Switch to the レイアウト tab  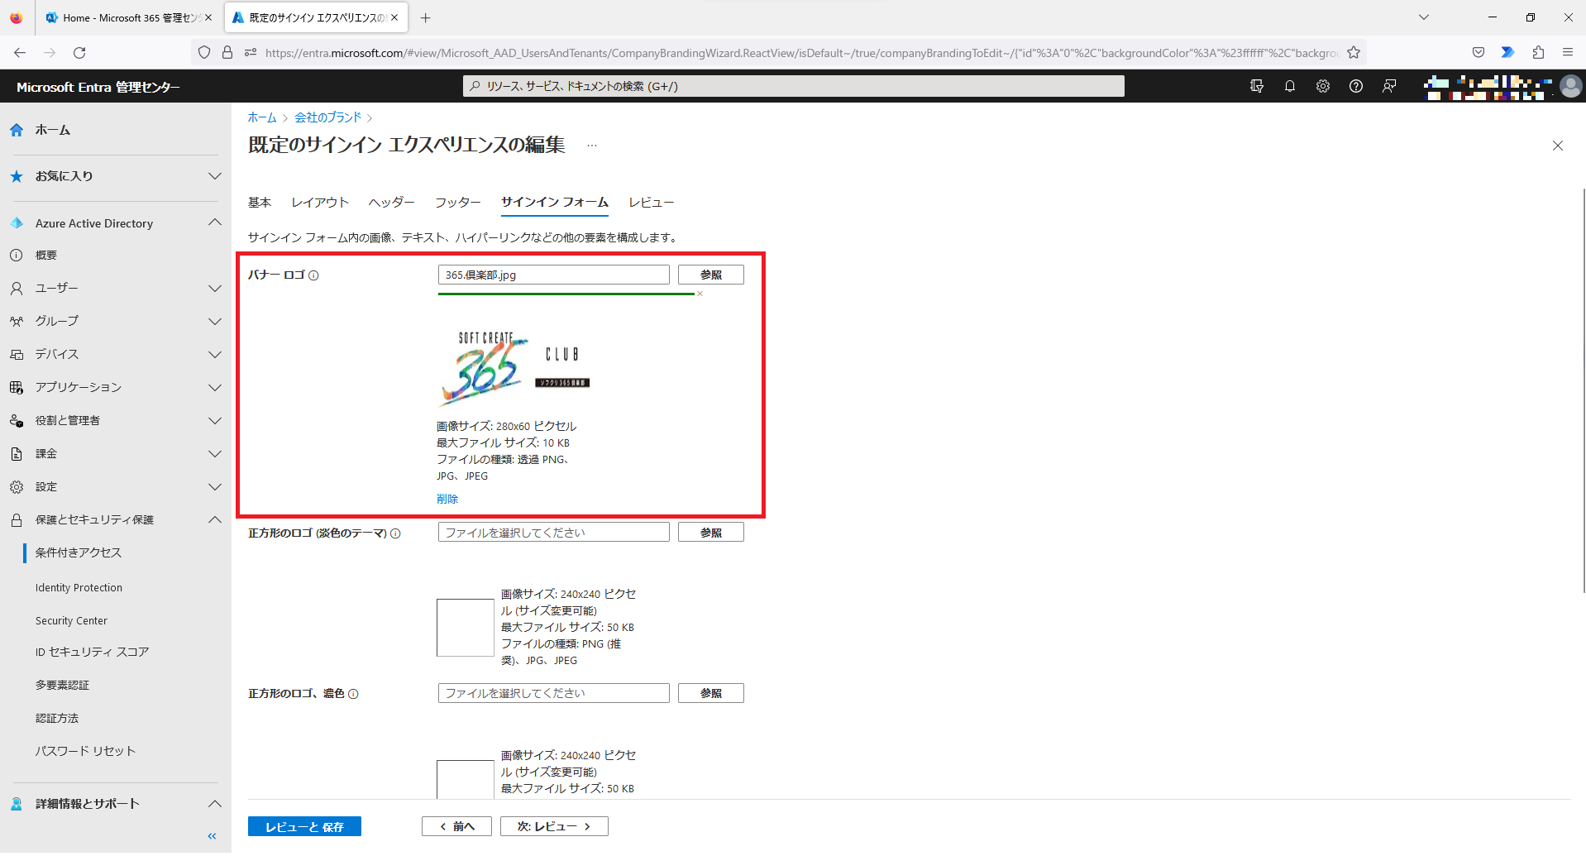coord(320,203)
